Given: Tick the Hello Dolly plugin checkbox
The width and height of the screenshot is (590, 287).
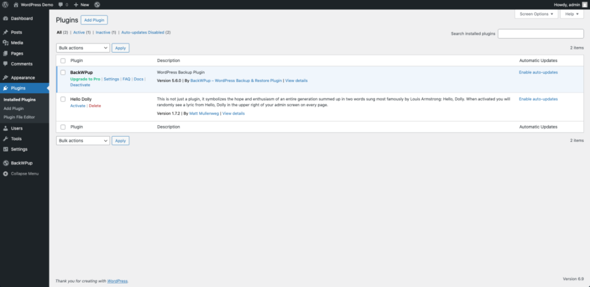Looking at the screenshot, I should click(63, 99).
